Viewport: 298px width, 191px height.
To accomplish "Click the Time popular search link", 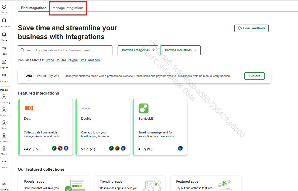I will (83, 60).
